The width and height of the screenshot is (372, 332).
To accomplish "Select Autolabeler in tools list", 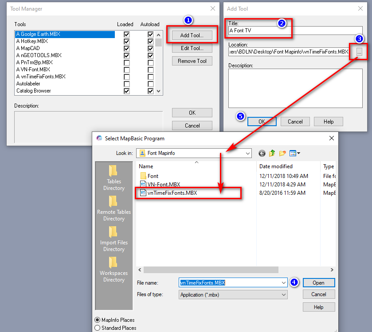I will 65,84.
